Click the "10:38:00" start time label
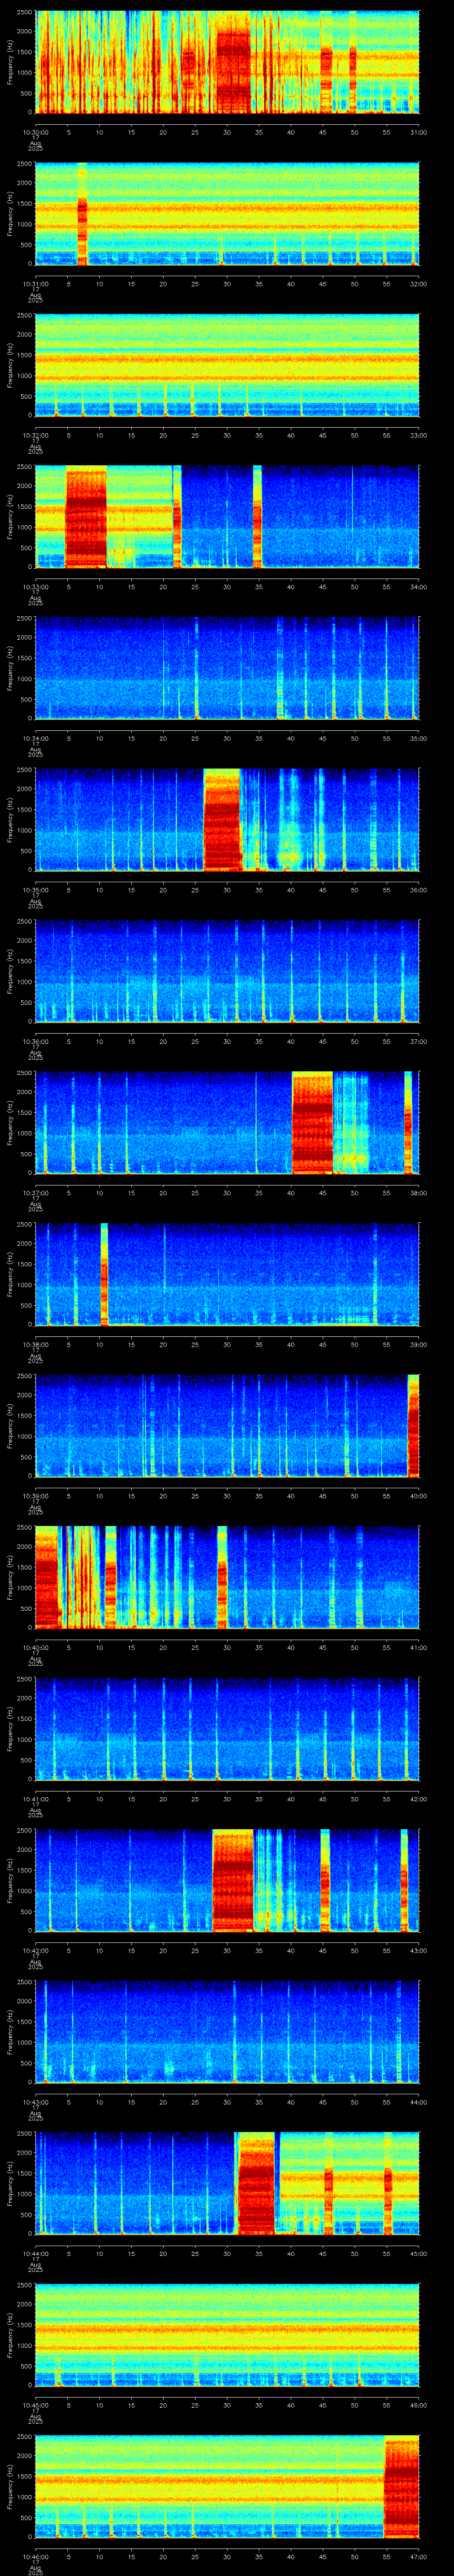This screenshot has height=2576, width=454. click(x=35, y=1344)
